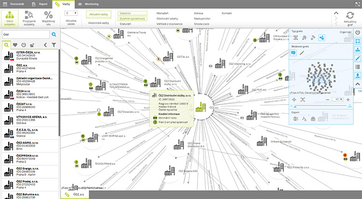Toggle Historické vazby filter
This screenshot has width=362, height=199.
coord(98,23)
